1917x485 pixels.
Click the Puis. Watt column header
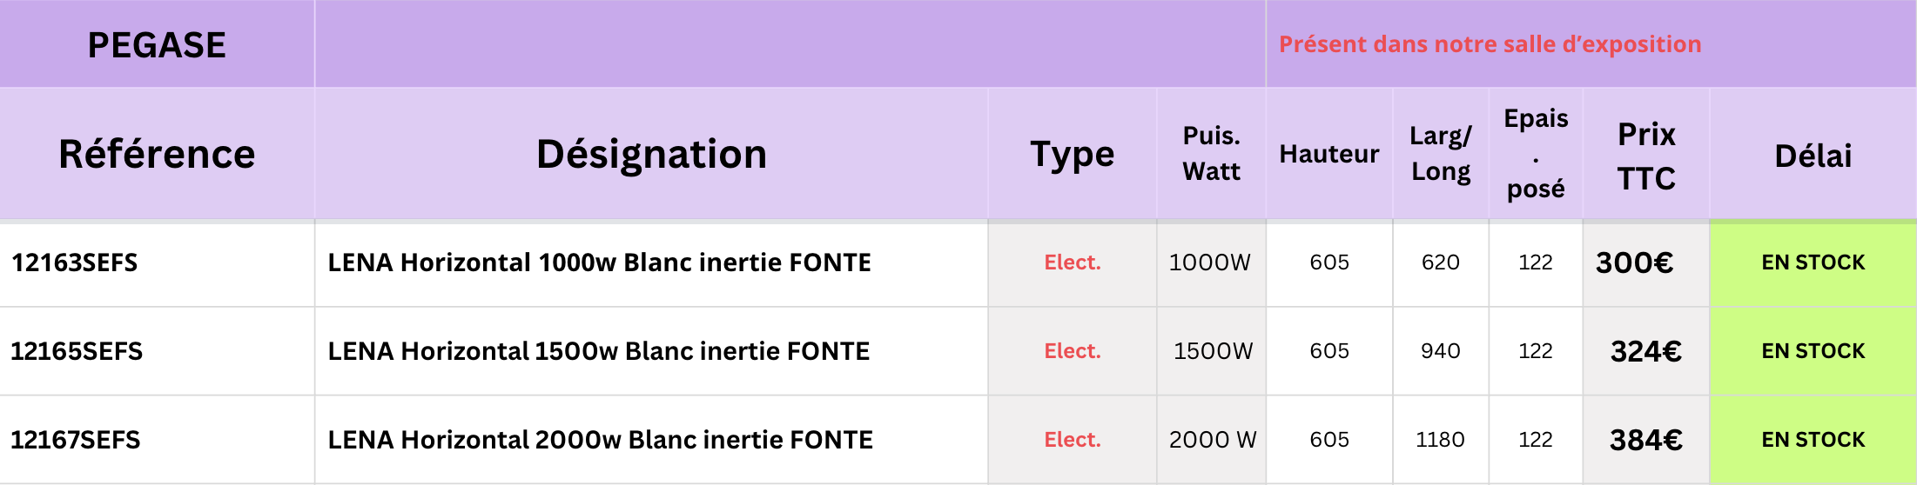[x=1211, y=154]
